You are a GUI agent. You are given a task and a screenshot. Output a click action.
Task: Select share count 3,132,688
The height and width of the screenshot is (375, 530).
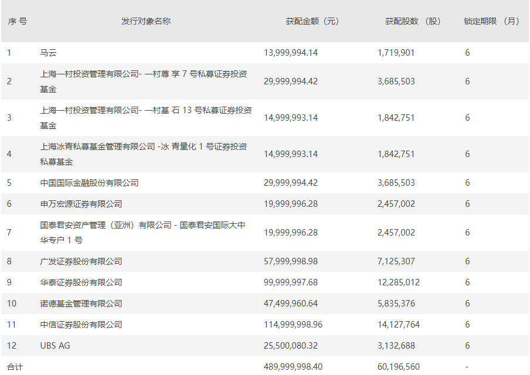pos(396,346)
